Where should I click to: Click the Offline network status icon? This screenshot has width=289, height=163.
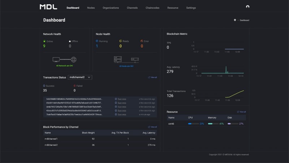[x=70, y=41]
